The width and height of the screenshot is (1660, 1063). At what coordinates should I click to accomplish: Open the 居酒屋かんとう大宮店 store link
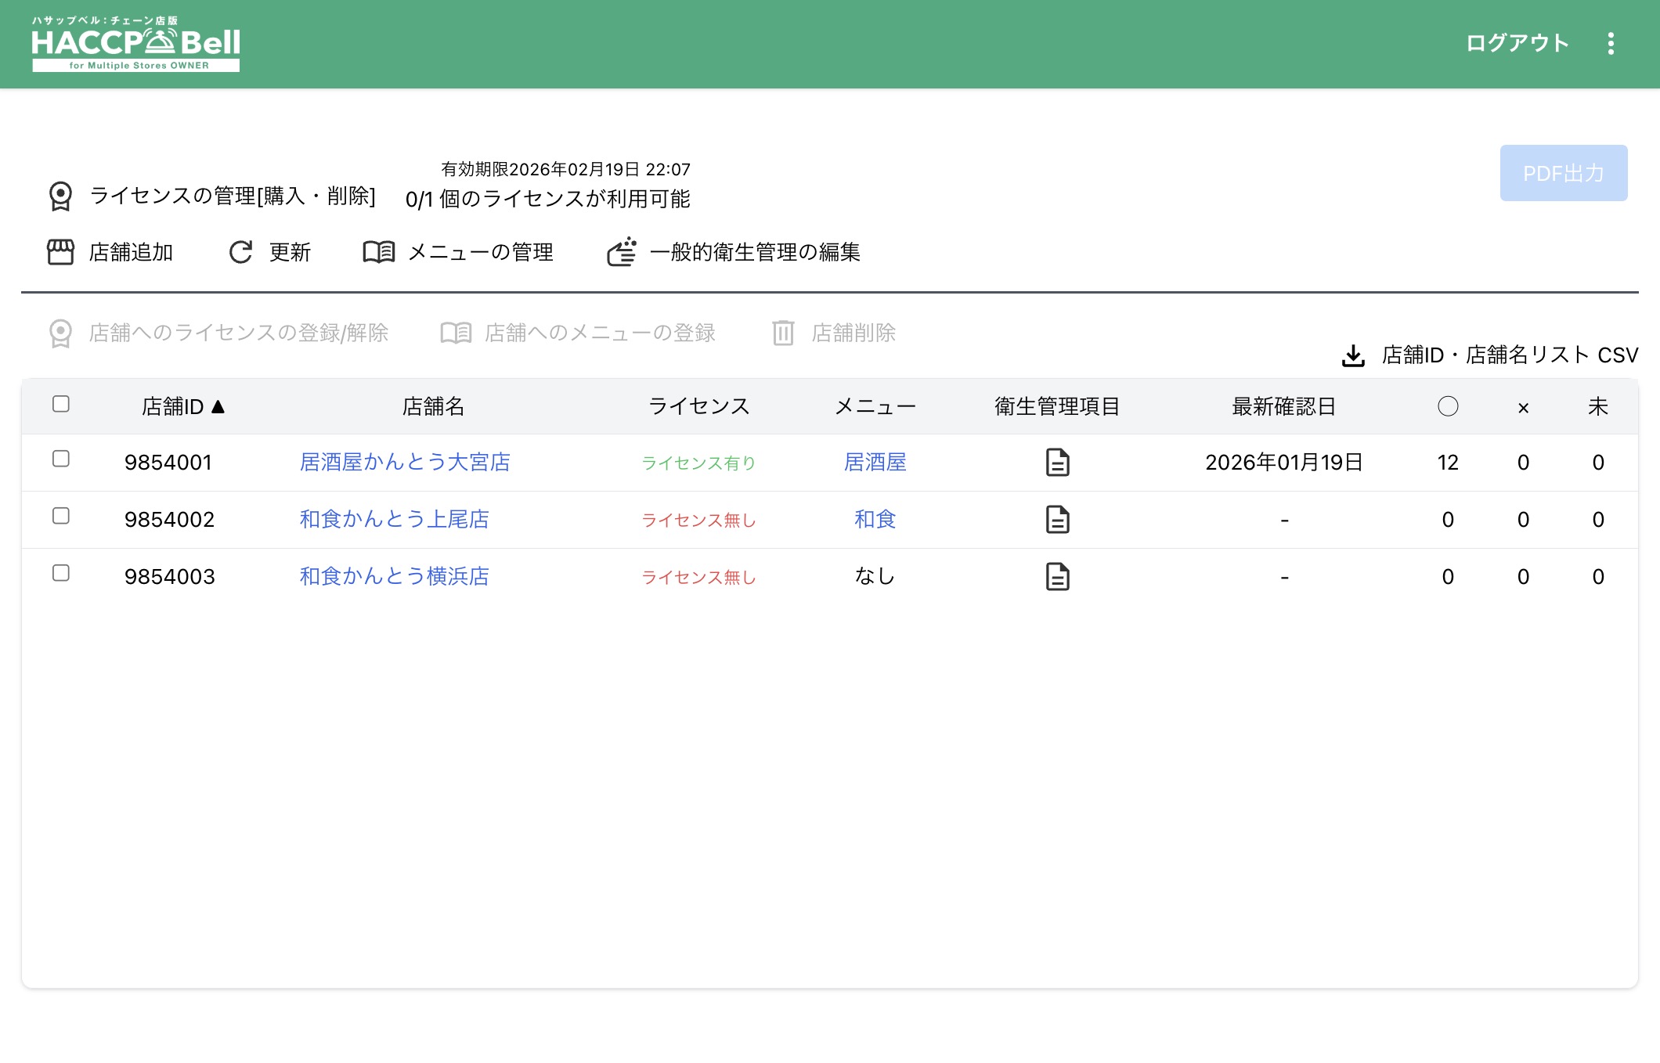[x=405, y=463]
